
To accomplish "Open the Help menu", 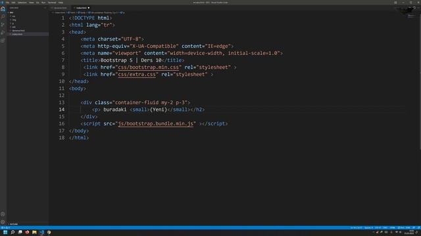I will pyautogui.click(x=61, y=3).
